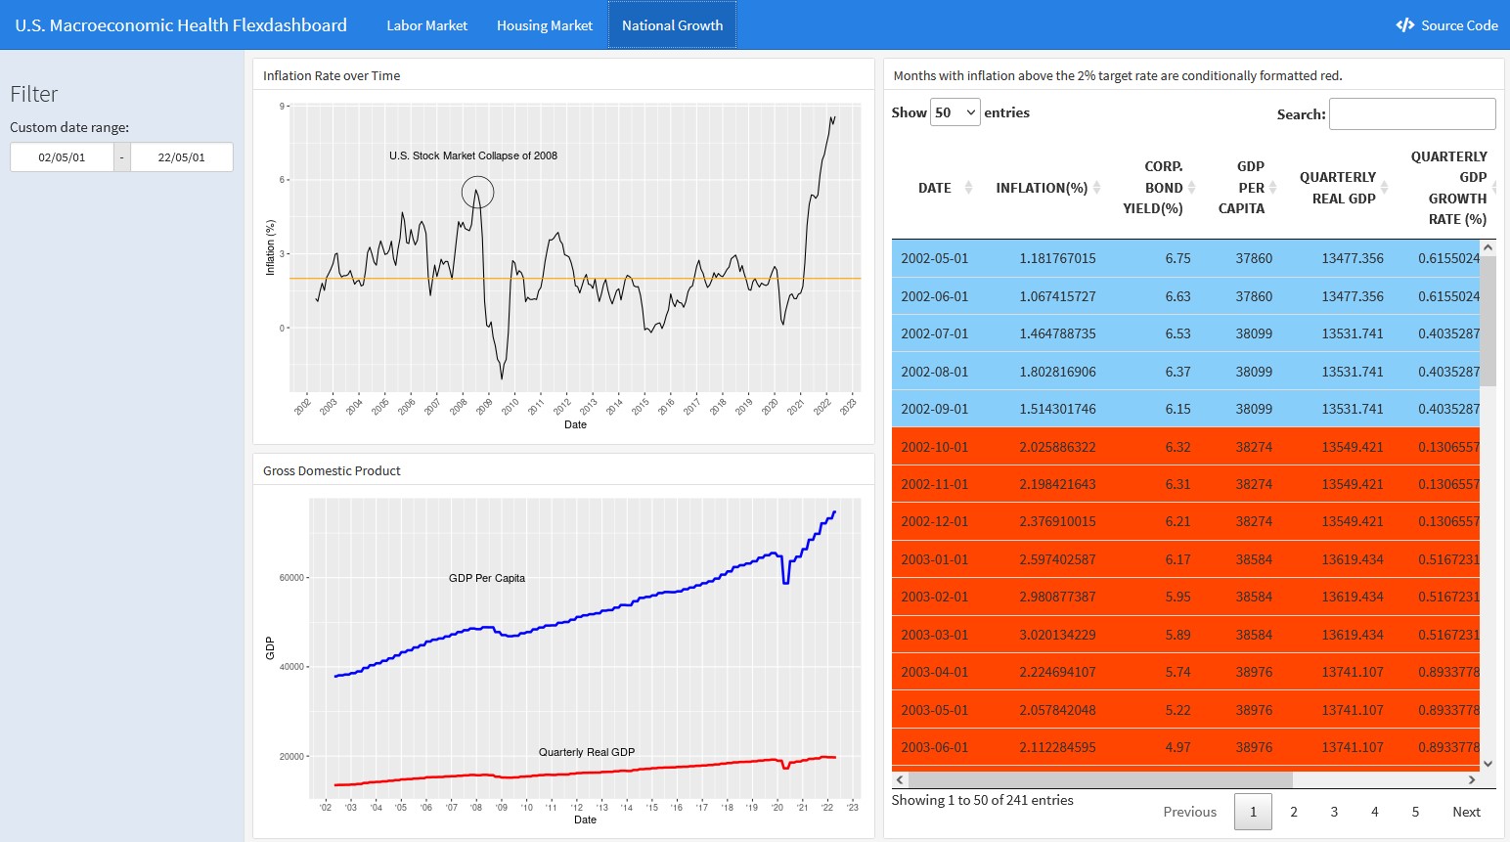Sort by Quarterly Real GDP arrows
The width and height of the screenshot is (1510, 842).
pos(1384,188)
